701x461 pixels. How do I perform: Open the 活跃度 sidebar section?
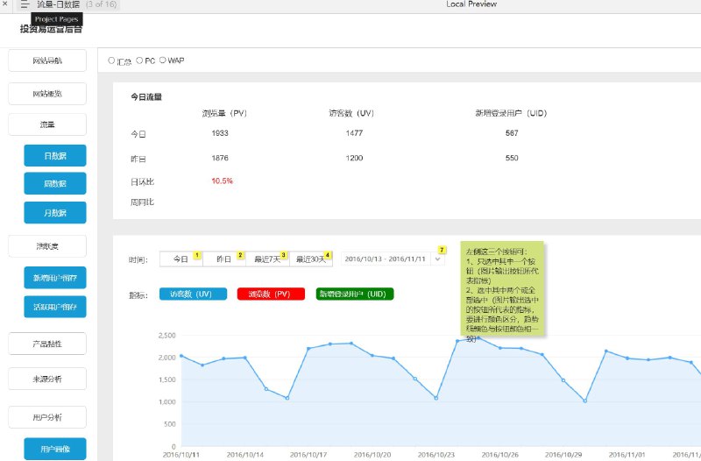pyautogui.click(x=47, y=246)
